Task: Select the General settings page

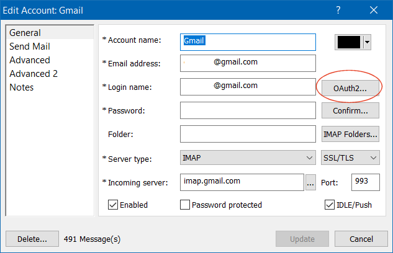Action: click(50, 33)
